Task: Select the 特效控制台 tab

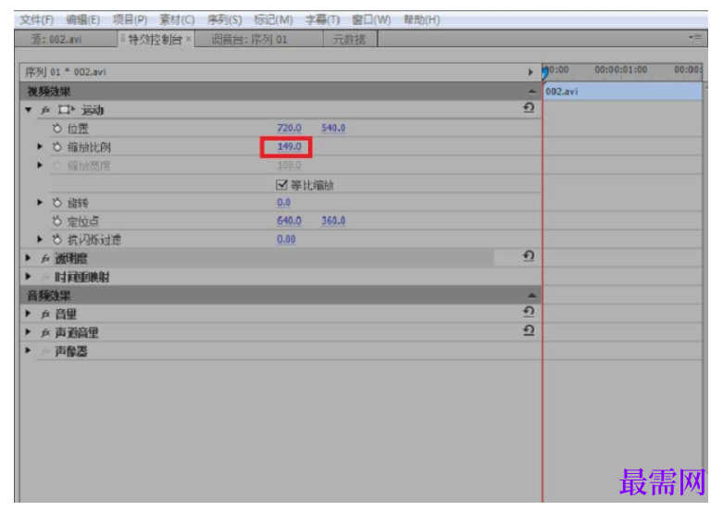Action: tap(155, 40)
